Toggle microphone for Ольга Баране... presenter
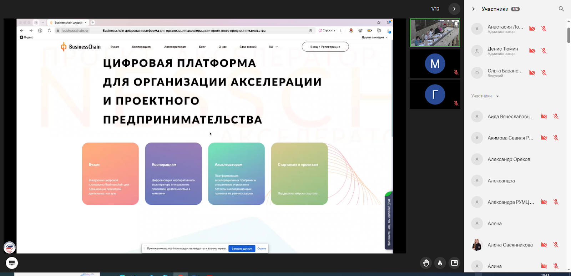This screenshot has height=276, width=571. (544, 73)
